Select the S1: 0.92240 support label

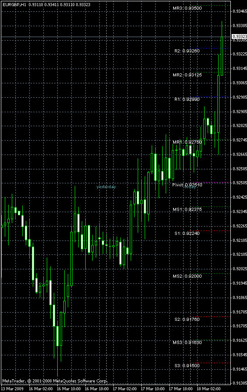pyautogui.click(x=187, y=234)
